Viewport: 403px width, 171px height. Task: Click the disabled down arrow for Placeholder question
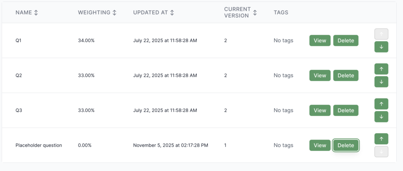pos(381,152)
